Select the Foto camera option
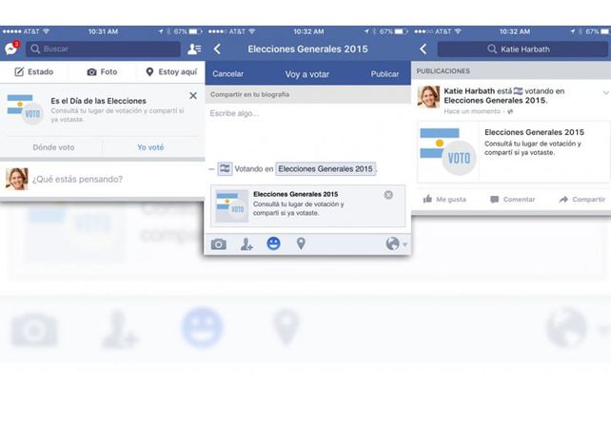This screenshot has width=611, height=426. click(102, 71)
